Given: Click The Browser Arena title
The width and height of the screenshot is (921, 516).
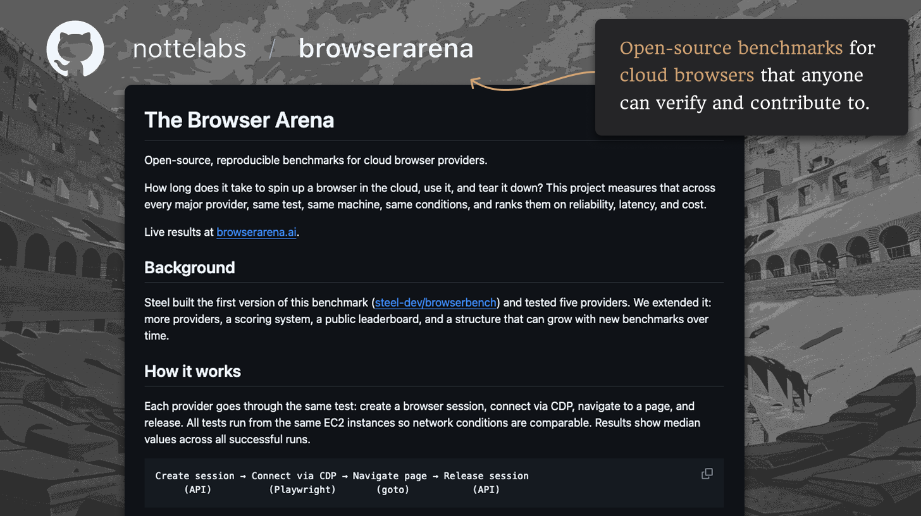Looking at the screenshot, I should click(x=239, y=120).
